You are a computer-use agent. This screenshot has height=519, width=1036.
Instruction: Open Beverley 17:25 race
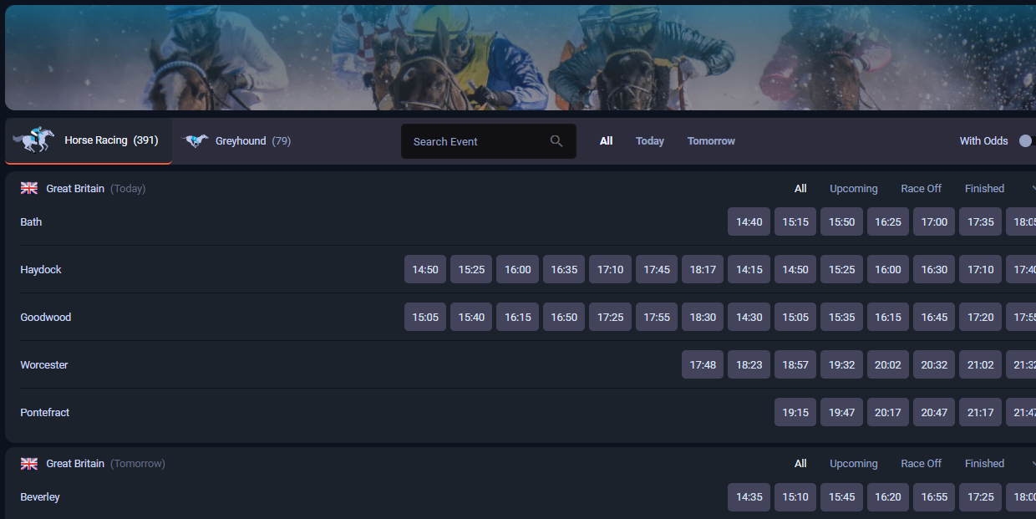[980, 496]
